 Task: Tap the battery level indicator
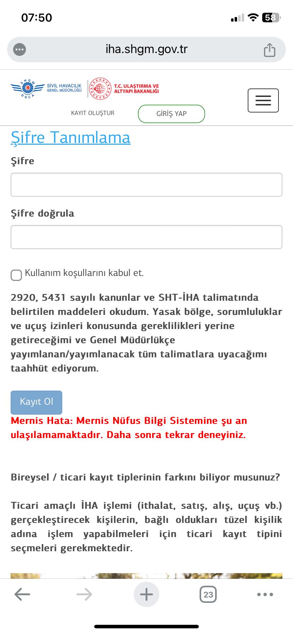[x=270, y=17]
